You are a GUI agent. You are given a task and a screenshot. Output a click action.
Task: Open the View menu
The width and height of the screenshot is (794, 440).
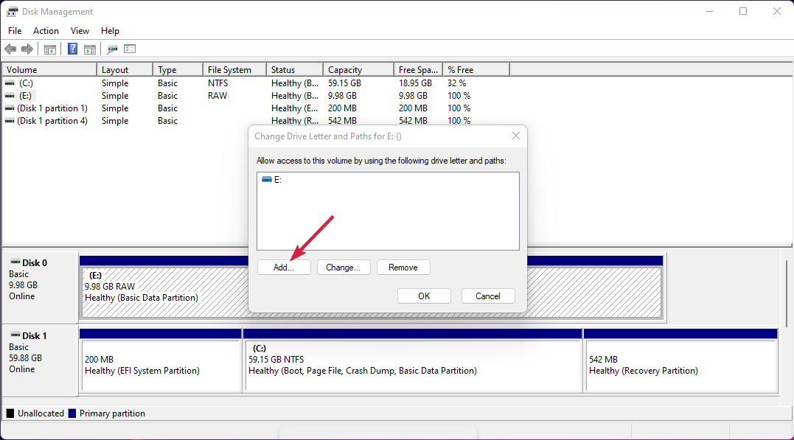(x=80, y=31)
